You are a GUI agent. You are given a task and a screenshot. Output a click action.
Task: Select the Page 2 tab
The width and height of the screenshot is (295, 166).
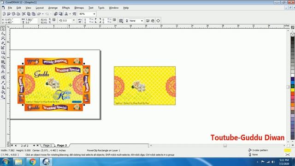(x=62, y=145)
